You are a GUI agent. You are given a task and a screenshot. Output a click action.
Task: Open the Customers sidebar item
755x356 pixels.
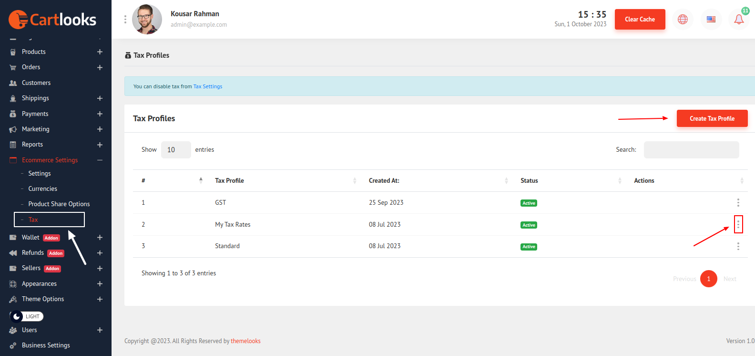36,83
